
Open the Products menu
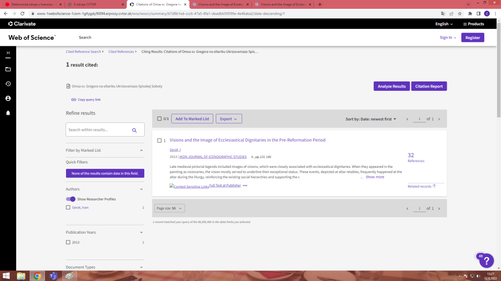click(474, 24)
